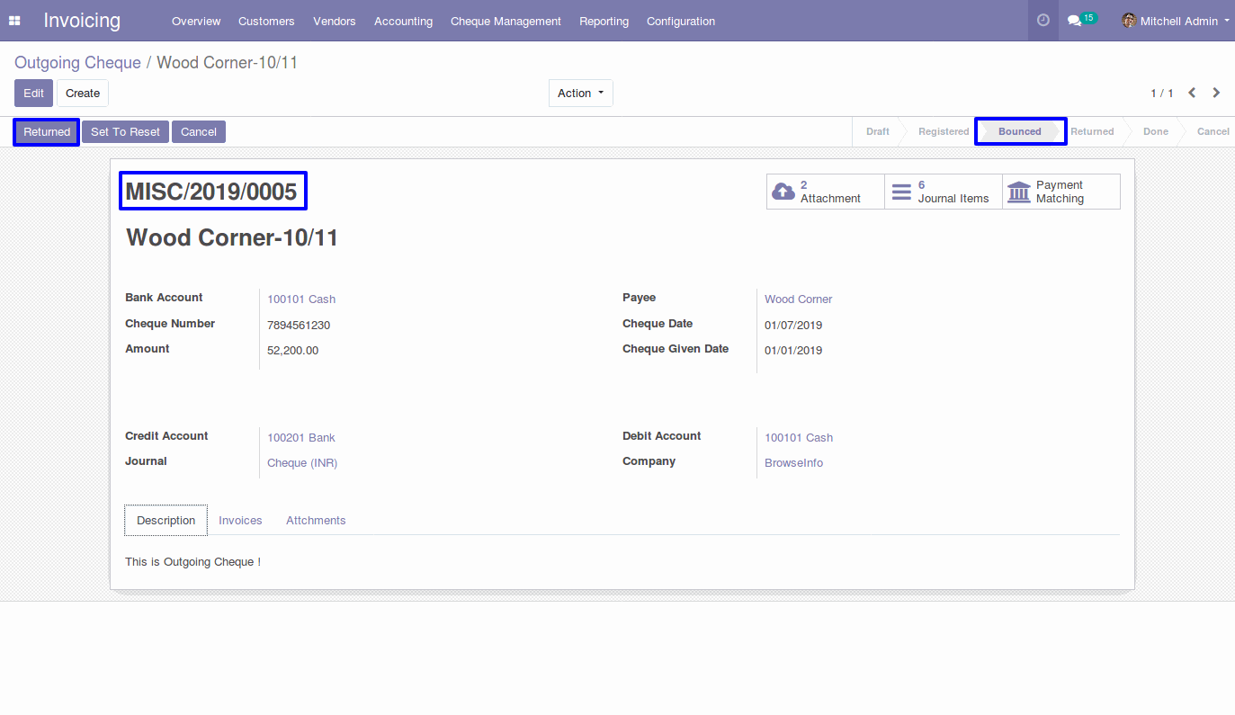Click the amount 52,200.00
The image size is (1235, 715).
pyautogui.click(x=292, y=351)
